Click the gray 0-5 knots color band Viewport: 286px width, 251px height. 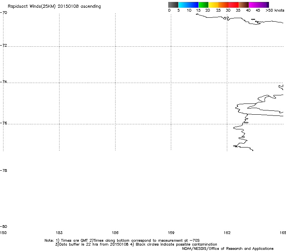point(173,5)
